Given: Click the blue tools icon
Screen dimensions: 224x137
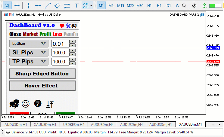Looking at the screenshot, I should (68, 26).
